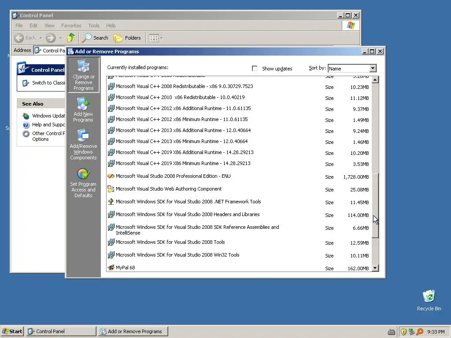Click Forward arrow in Control Panel toolbar
The width and height of the screenshot is (451, 338).
click(x=51, y=38)
